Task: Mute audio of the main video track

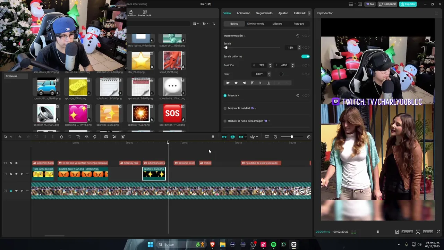Action: click(22, 191)
